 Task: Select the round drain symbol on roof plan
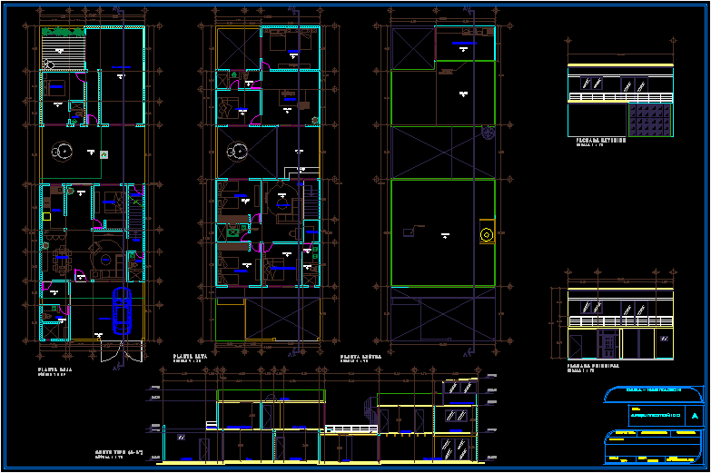(x=489, y=133)
